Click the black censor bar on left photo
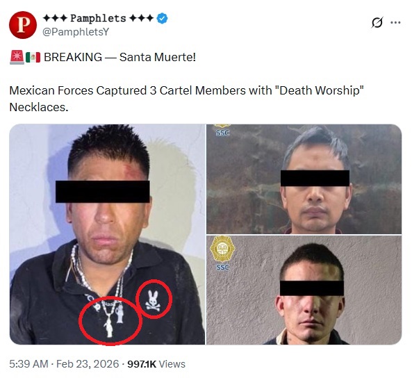Viewport: 412px width, 378px height. click(102, 191)
